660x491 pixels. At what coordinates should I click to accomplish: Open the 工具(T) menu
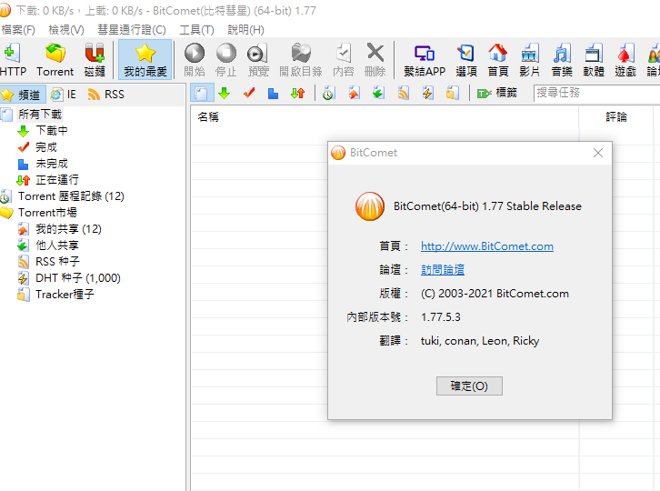tap(196, 30)
